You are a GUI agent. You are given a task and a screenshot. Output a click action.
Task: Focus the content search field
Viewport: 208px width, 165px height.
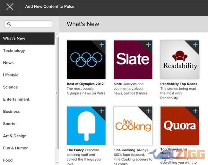coord(28,24)
